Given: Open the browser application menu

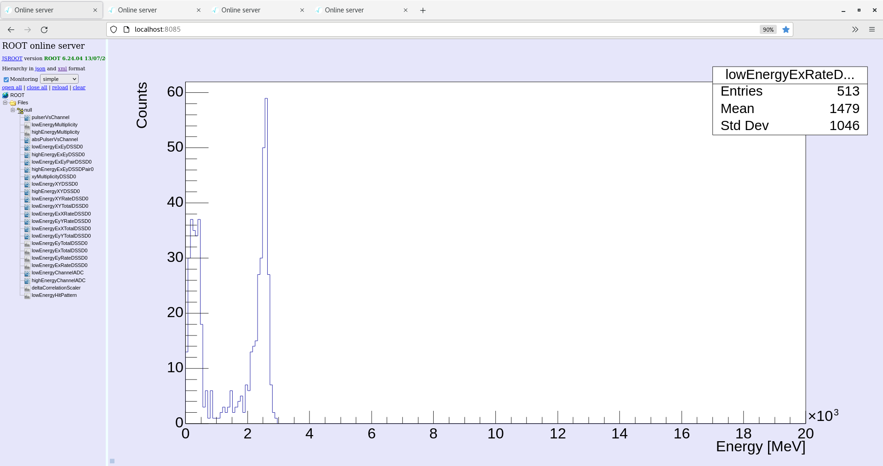Looking at the screenshot, I should [872, 29].
